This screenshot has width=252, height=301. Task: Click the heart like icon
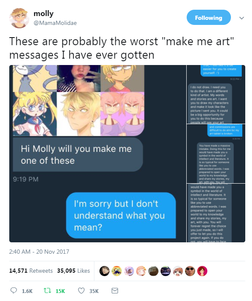tap(81, 290)
